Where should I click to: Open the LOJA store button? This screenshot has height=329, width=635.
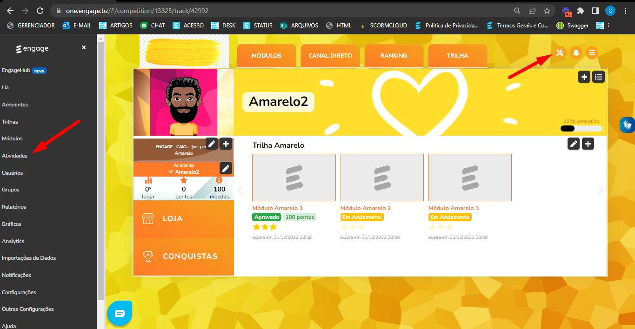pyautogui.click(x=184, y=219)
